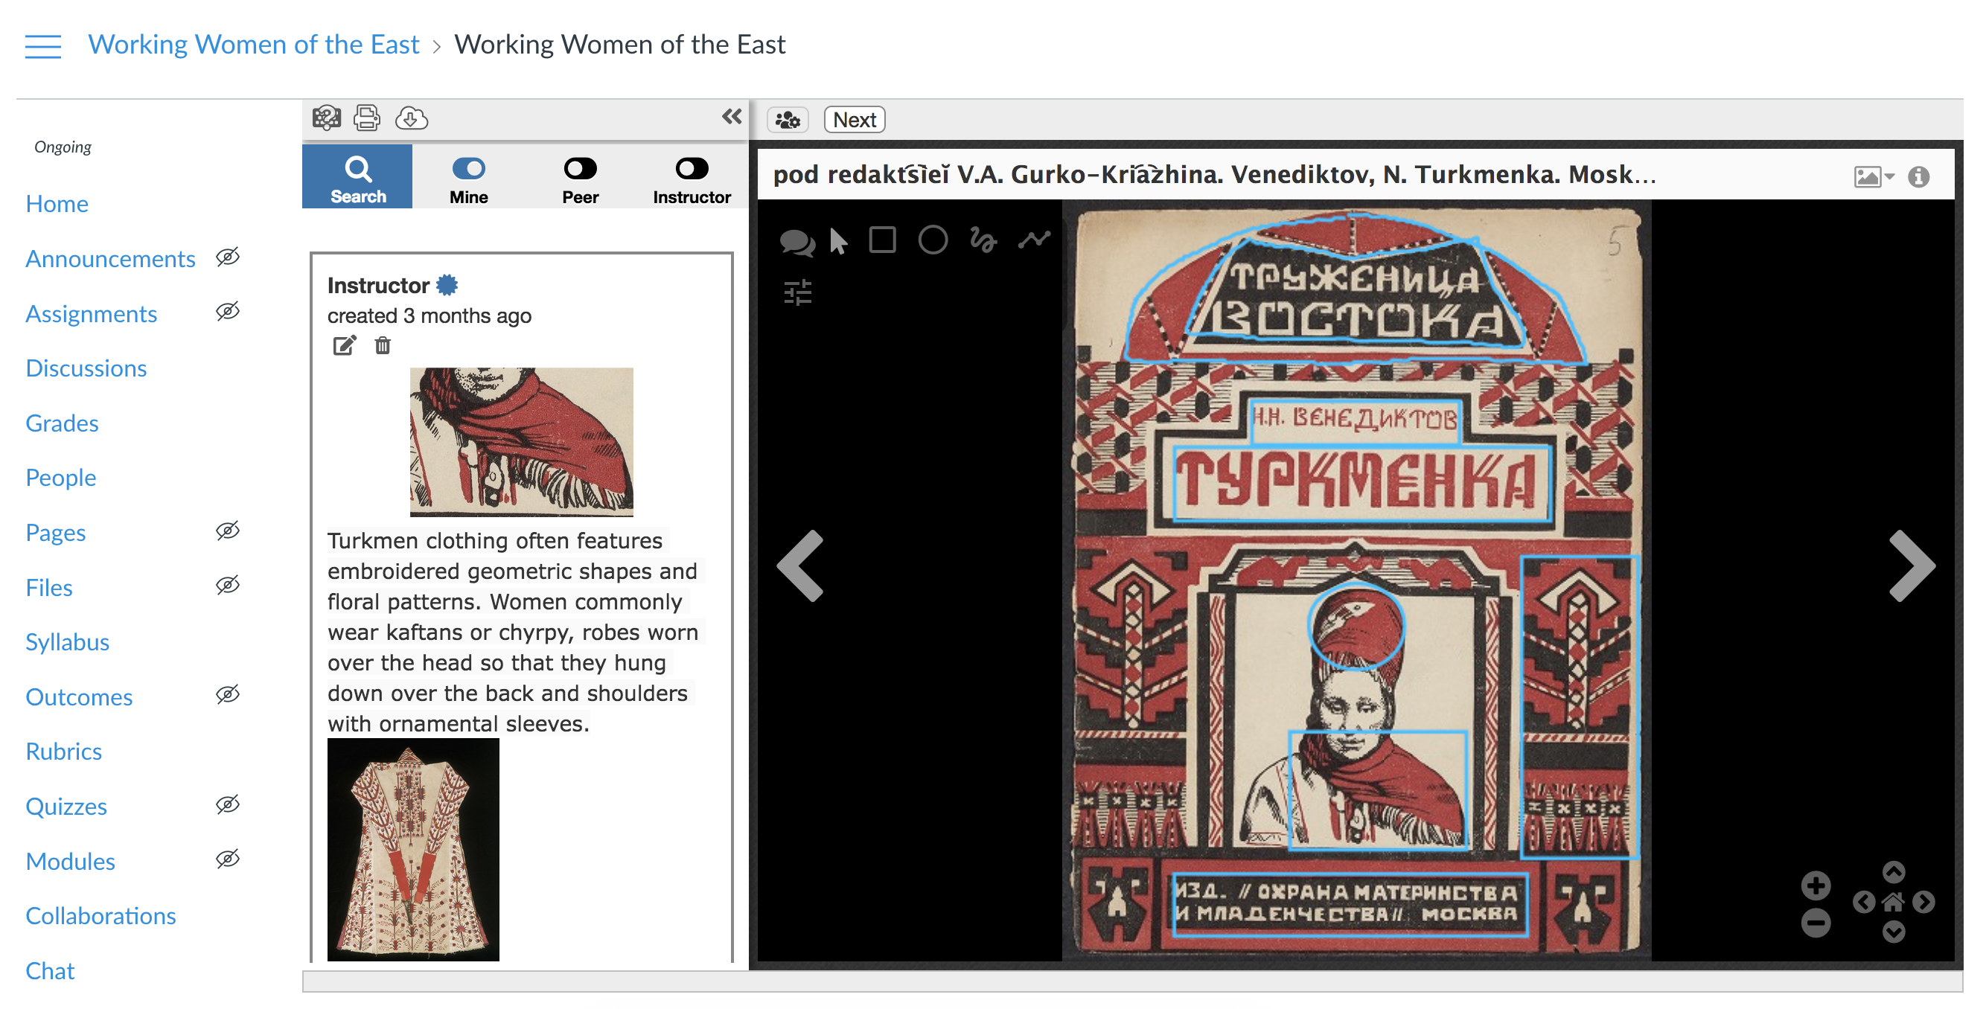1986x1009 pixels.
Task: Collapse the annotation panel with double chevron
Action: 732,116
